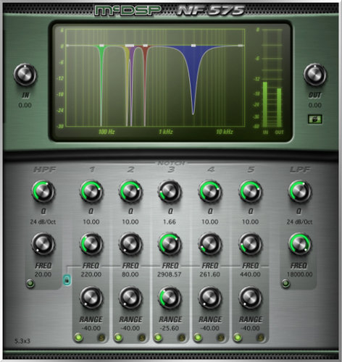
Task: Click the LPF Q slope knob
Action: [x=300, y=192]
